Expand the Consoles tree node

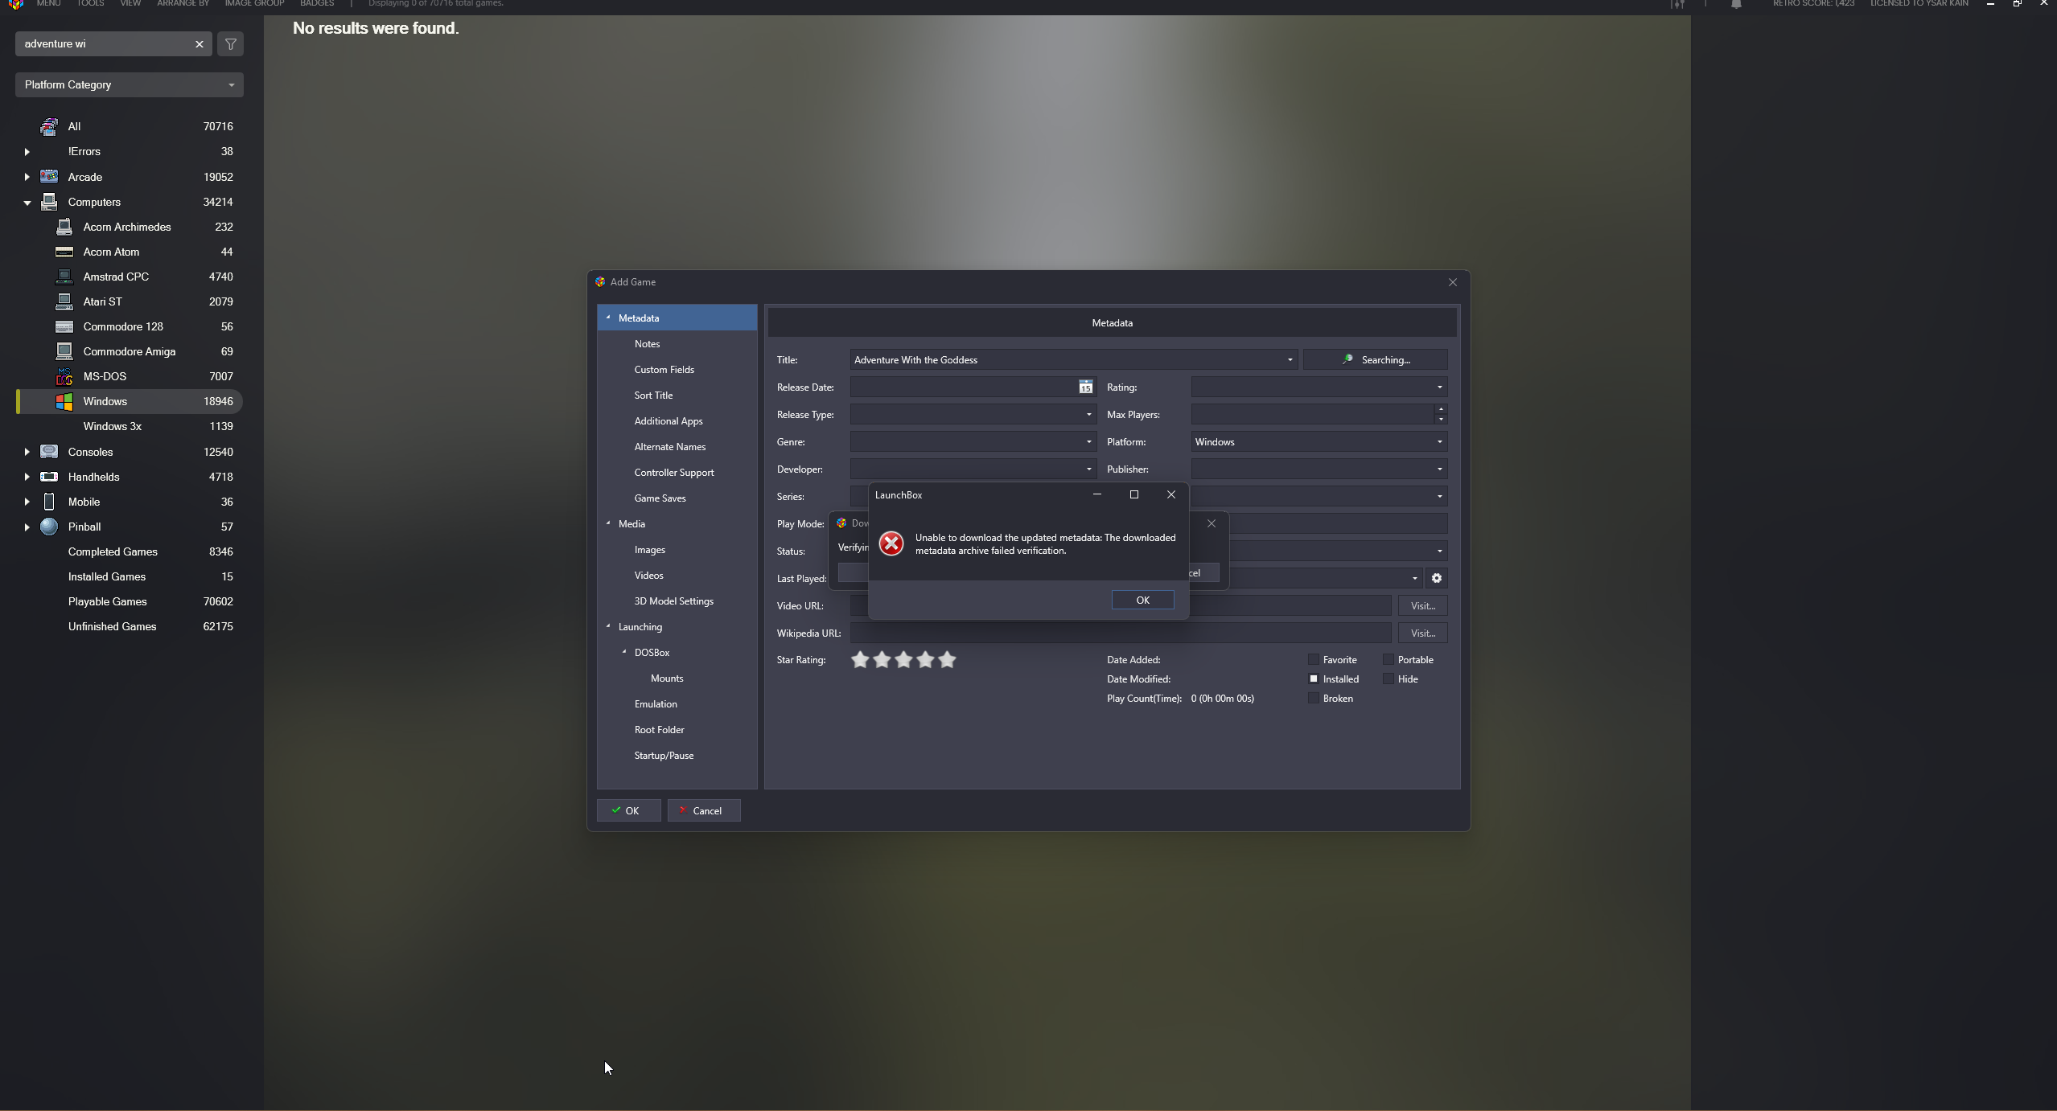(x=27, y=452)
